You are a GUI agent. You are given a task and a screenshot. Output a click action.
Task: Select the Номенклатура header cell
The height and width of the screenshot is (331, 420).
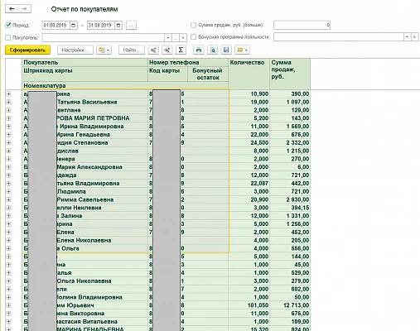click(125, 85)
